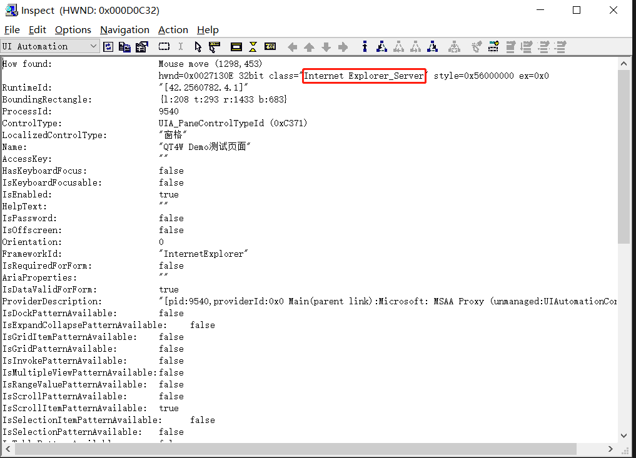
Task: Click the "AriaProperties:" property label
Action: click(x=39, y=277)
